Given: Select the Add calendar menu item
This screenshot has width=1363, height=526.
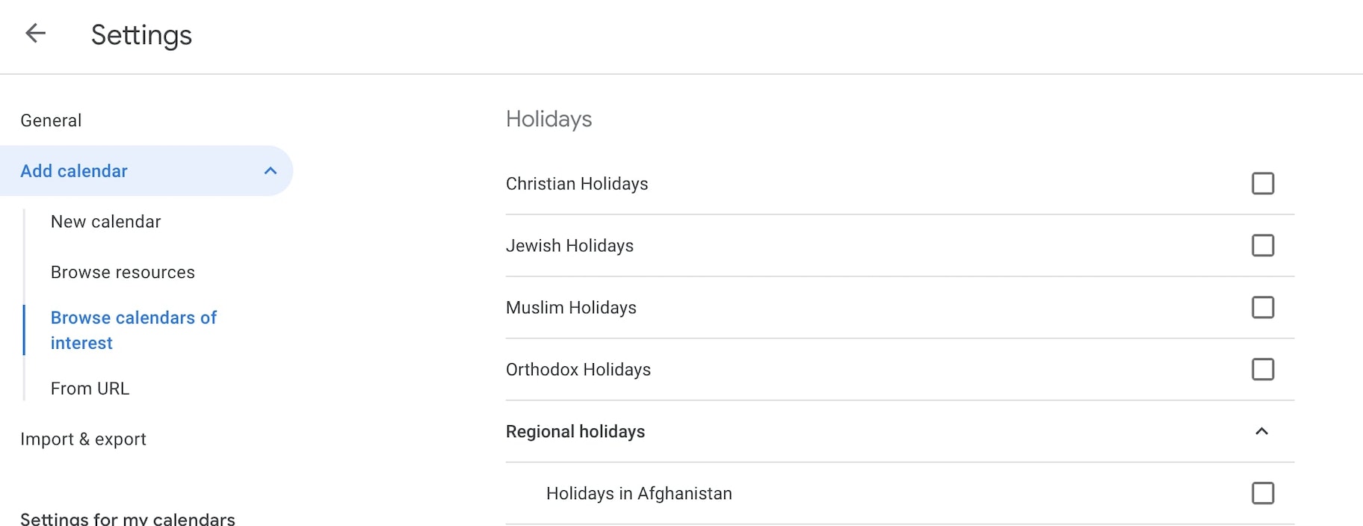Looking at the screenshot, I should coord(74,171).
